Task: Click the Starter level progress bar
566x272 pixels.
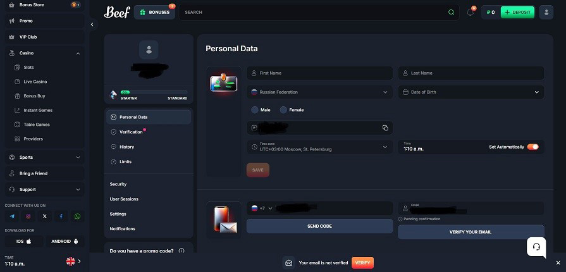Action: coord(152,93)
